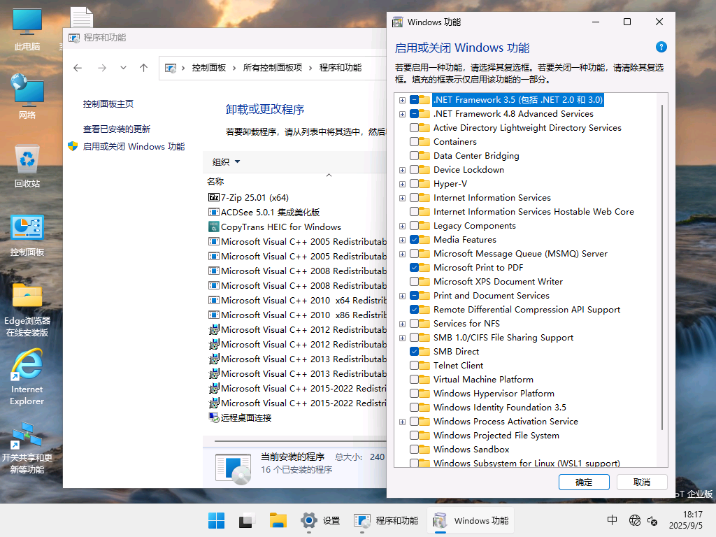The width and height of the screenshot is (716, 537).
Task: Expand the Services for NFS node
Action: 402,324
